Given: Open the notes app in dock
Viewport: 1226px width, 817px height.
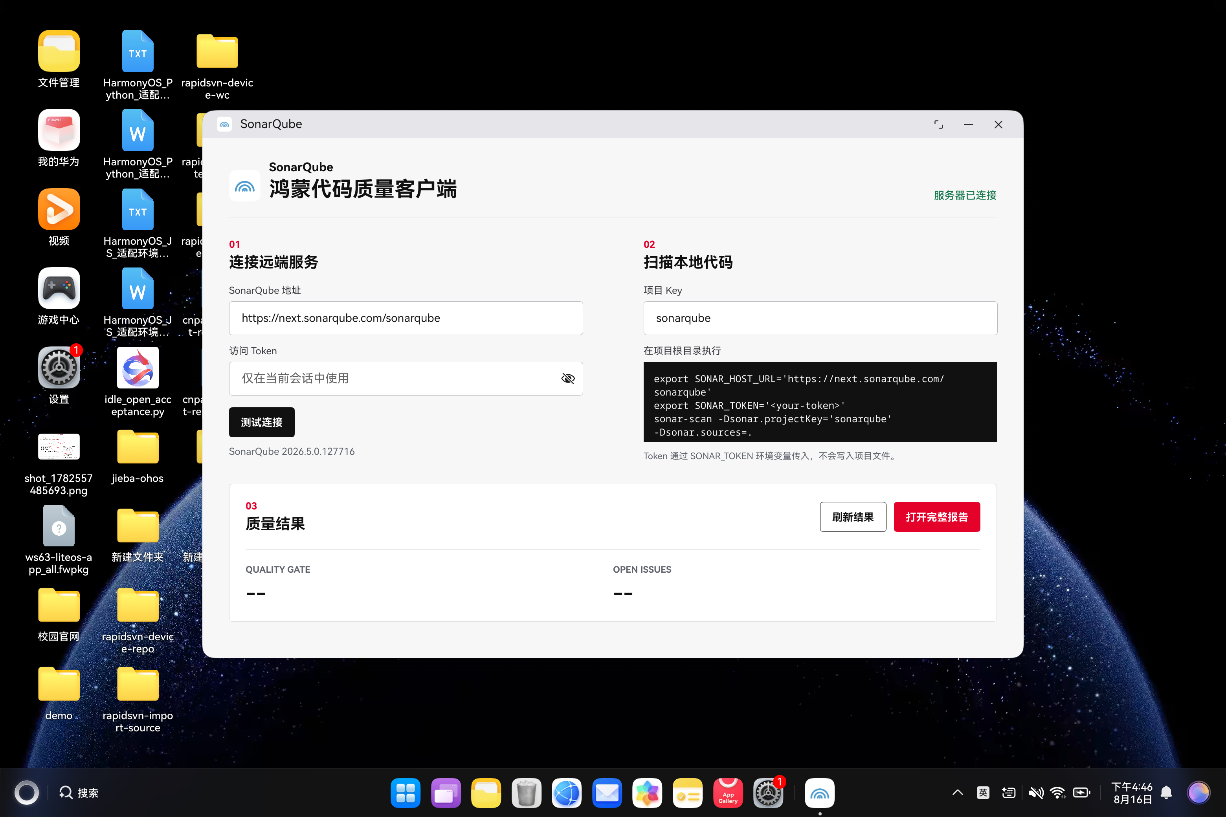Looking at the screenshot, I should [x=688, y=793].
